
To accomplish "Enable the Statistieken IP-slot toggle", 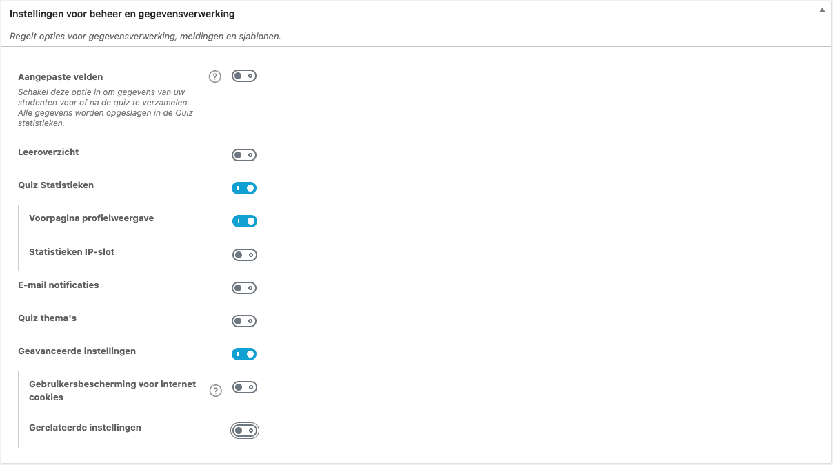I will point(244,255).
